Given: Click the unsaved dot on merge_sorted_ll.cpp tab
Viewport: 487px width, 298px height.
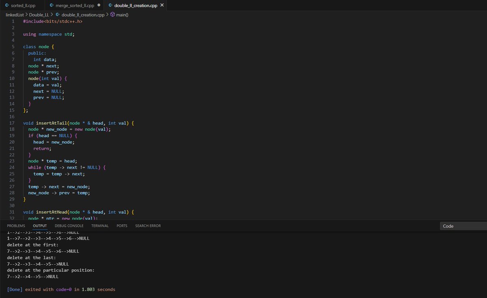Looking at the screenshot, I should click(x=99, y=6).
